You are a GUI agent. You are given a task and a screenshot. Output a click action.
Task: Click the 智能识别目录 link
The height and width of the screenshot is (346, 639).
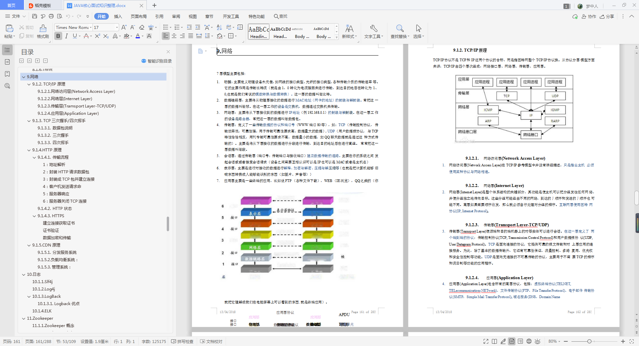pos(156,61)
